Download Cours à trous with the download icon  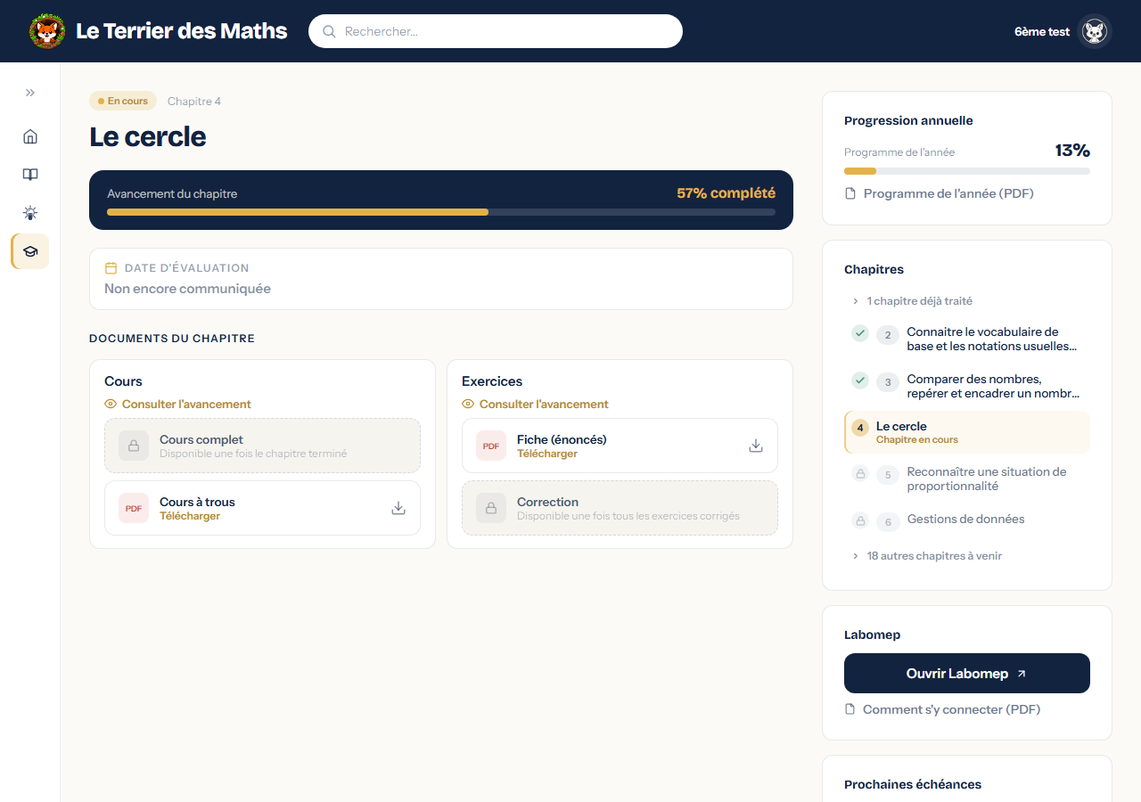click(398, 508)
